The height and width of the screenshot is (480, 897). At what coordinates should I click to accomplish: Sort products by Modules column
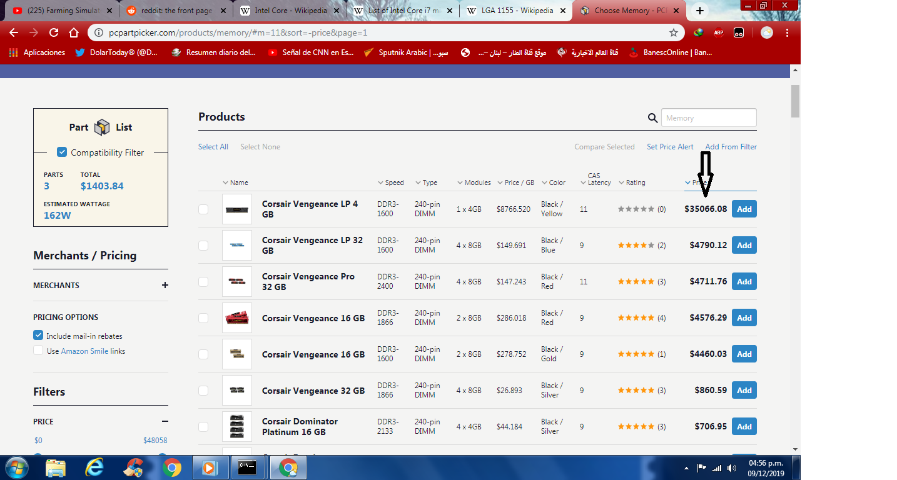pos(474,182)
